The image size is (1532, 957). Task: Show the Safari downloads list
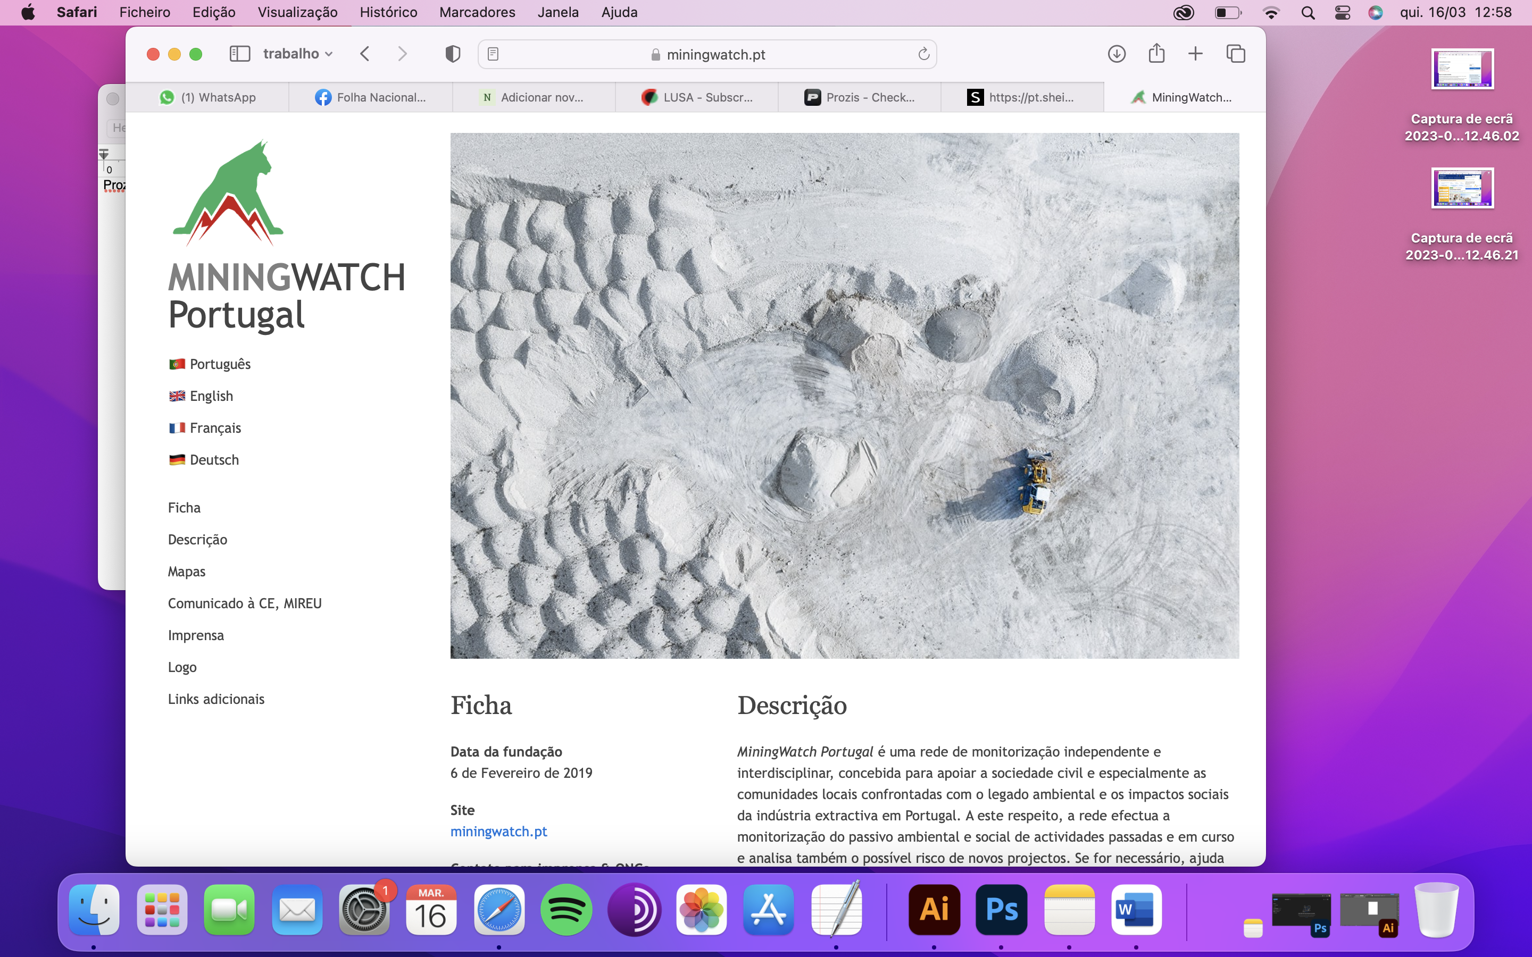(1117, 54)
